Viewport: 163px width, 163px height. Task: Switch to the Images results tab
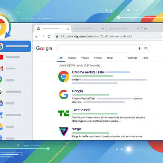click(x=72, y=58)
